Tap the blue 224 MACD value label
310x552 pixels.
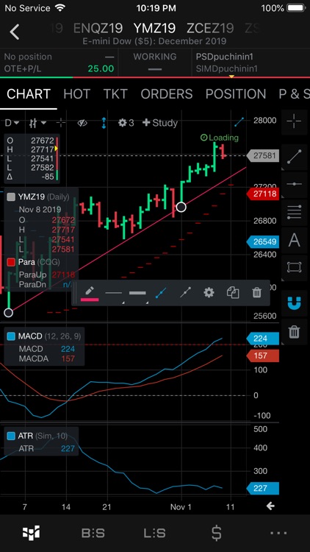point(263,339)
